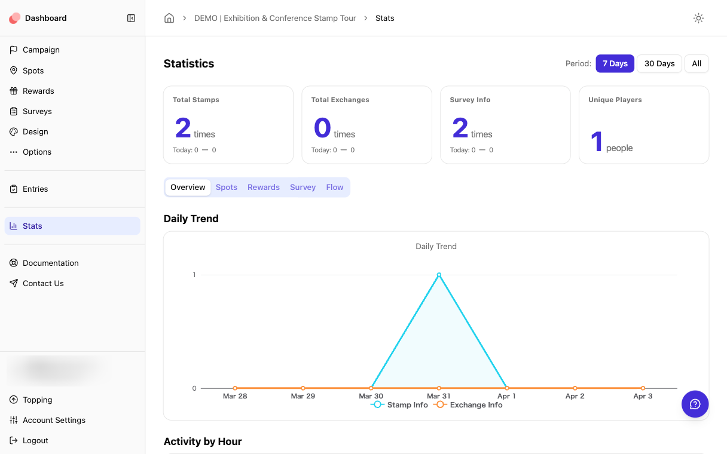This screenshot has width=727, height=454.
Task: Switch to the Survey stats tab
Action: [x=303, y=187]
